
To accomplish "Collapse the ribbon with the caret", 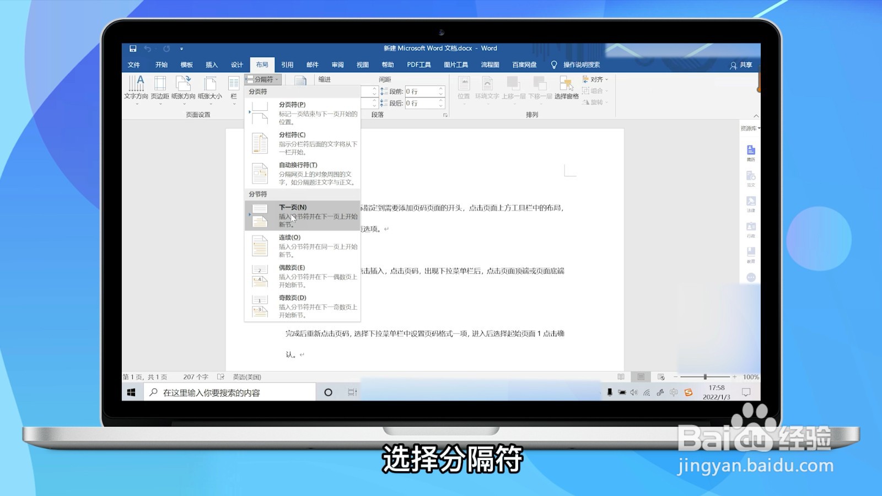I will click(756, 116).
